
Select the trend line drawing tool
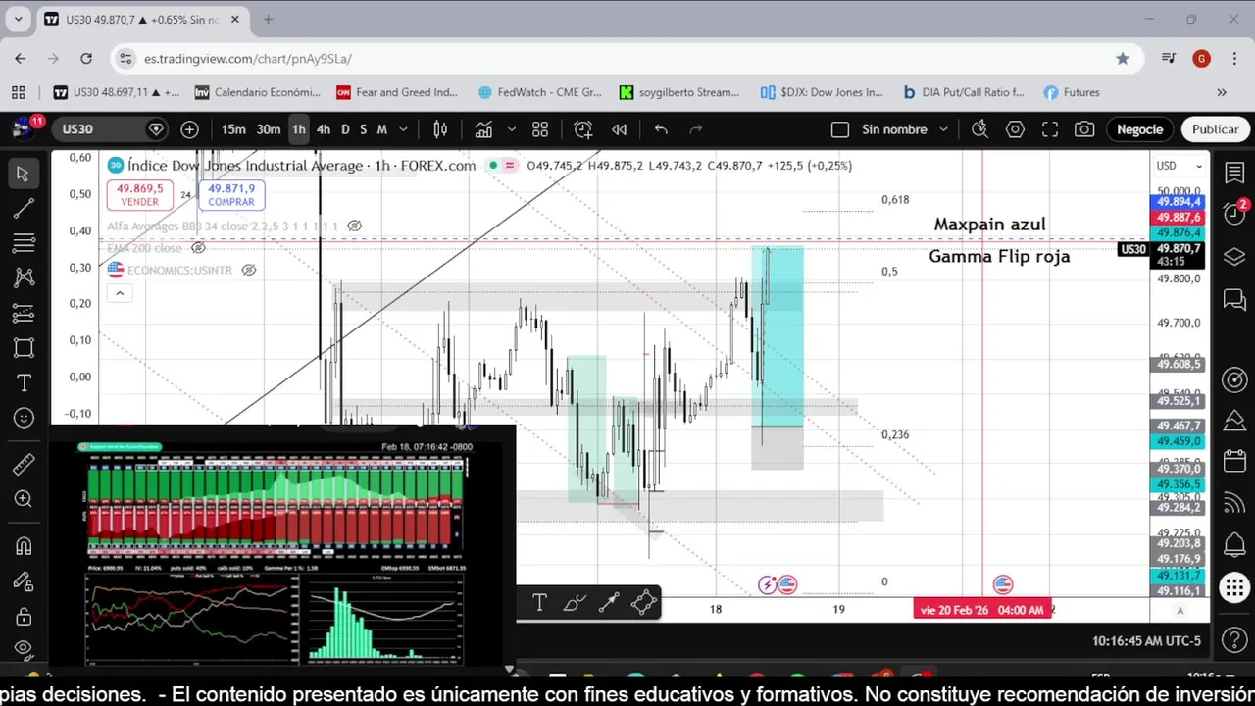(x=24, y=208)
